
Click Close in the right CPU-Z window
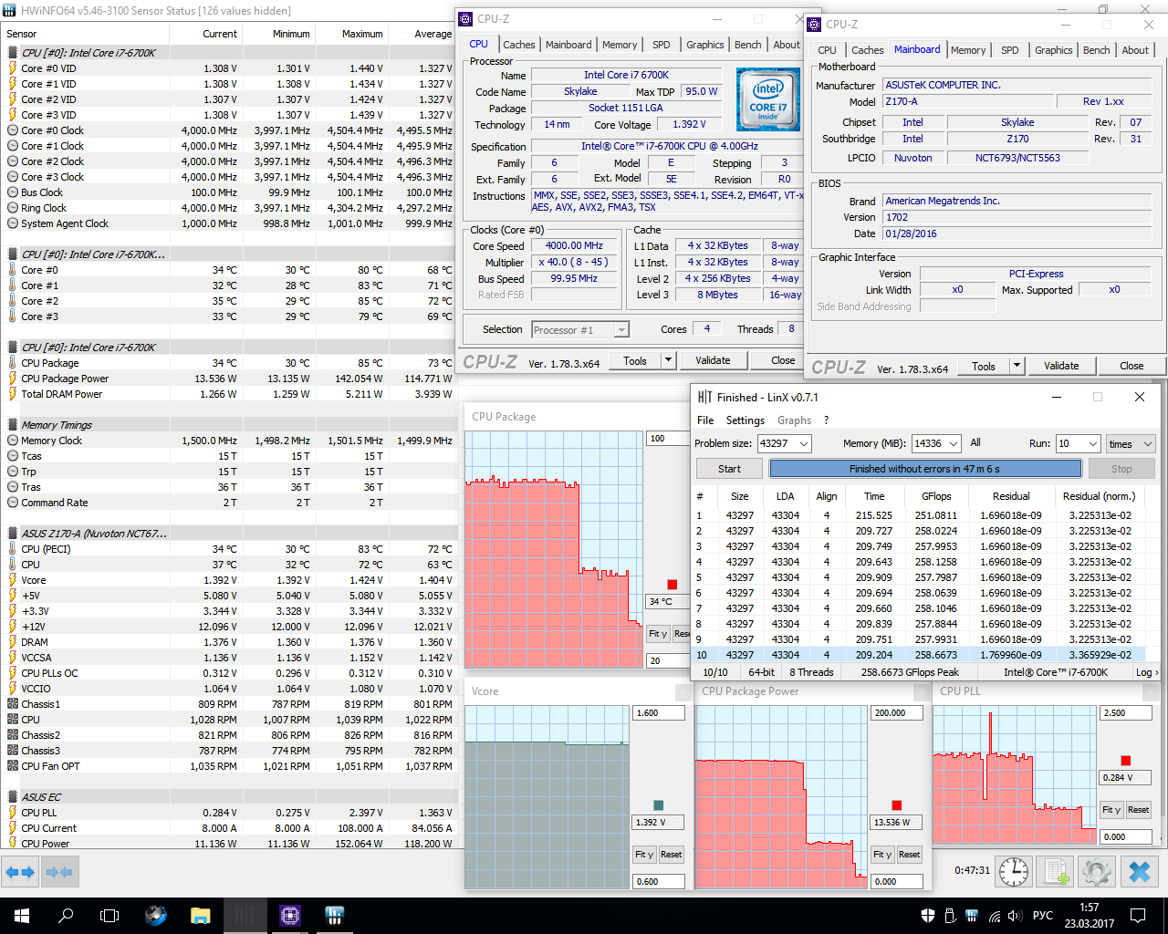pos(1131,366)
